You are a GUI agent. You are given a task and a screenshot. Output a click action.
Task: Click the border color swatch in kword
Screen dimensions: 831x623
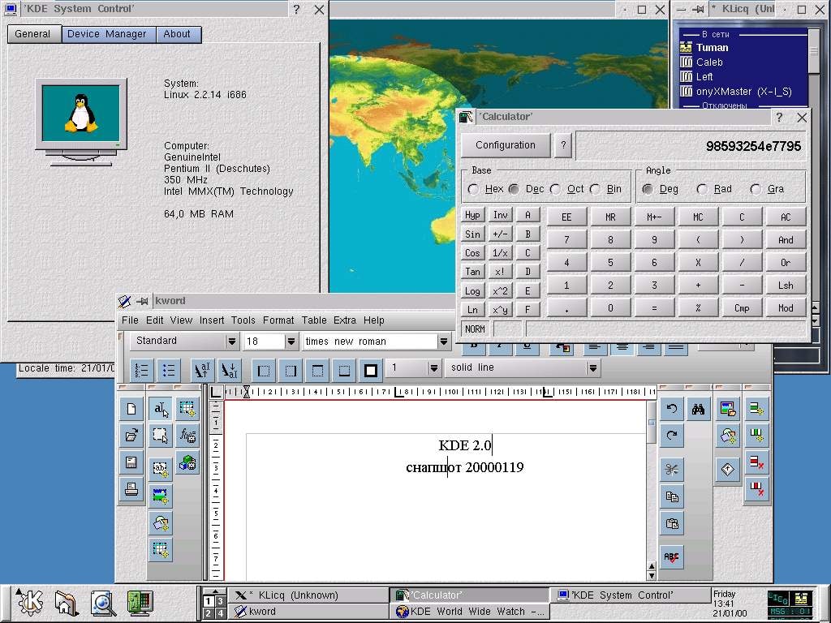(x=370, y=370)
